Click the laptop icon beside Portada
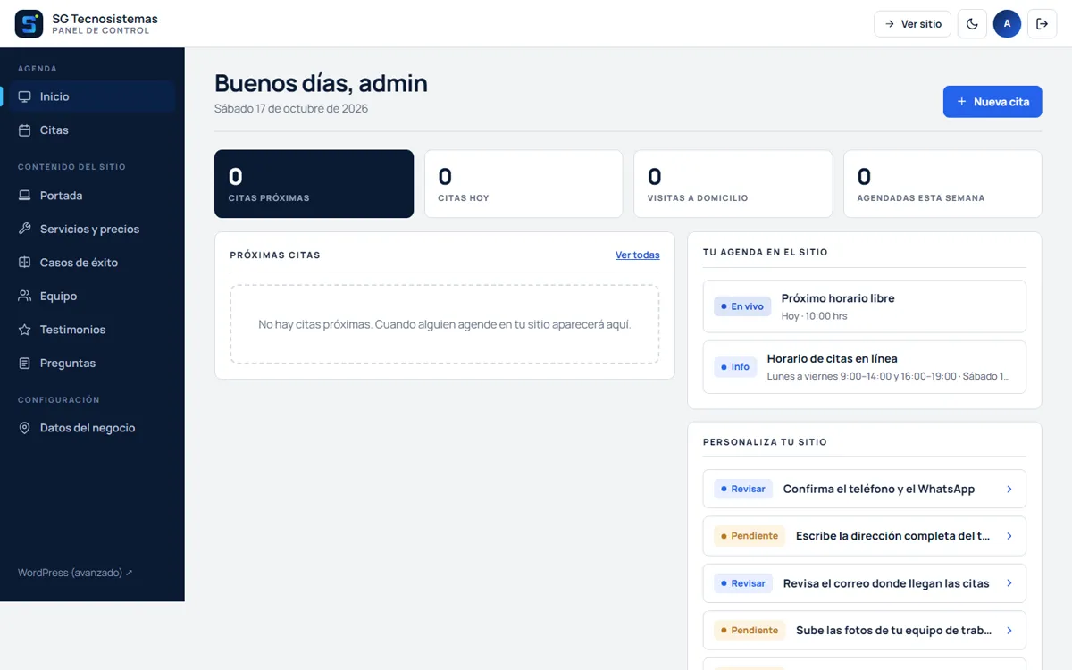 click(x=25, y=196)
